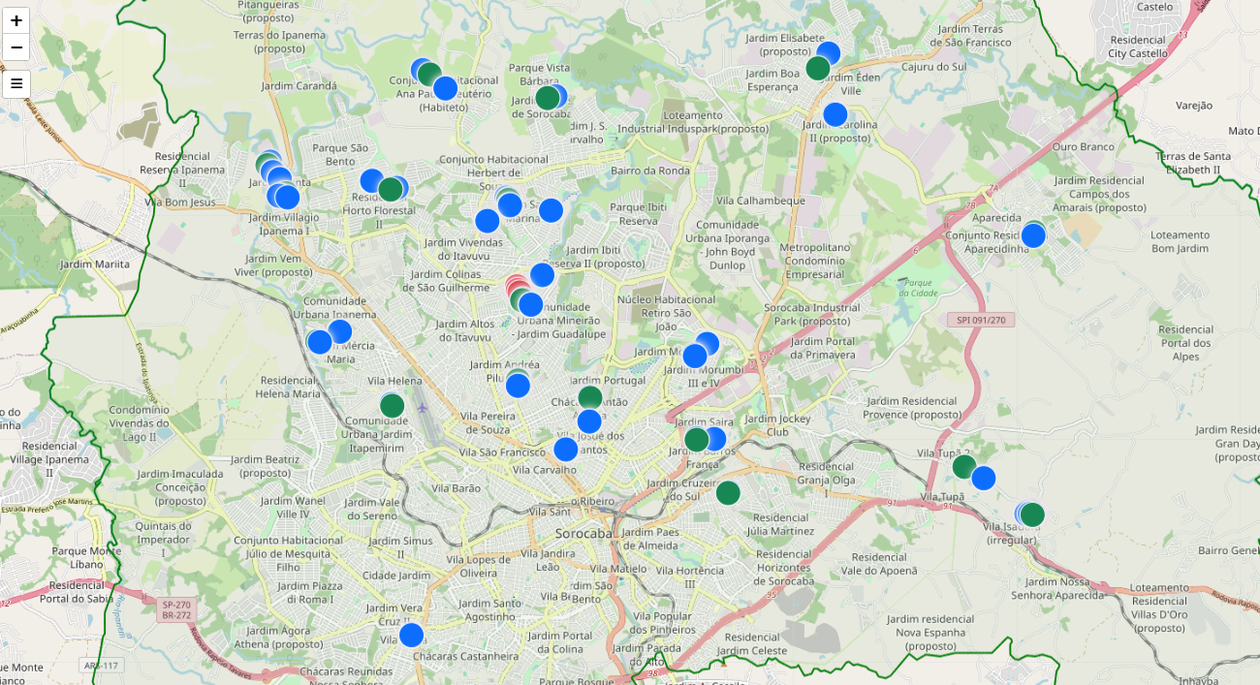The height and width of the screenshot is (685, 1260).
Task: Select blue marker right of Vila Tupã 2
Action: 984,478
